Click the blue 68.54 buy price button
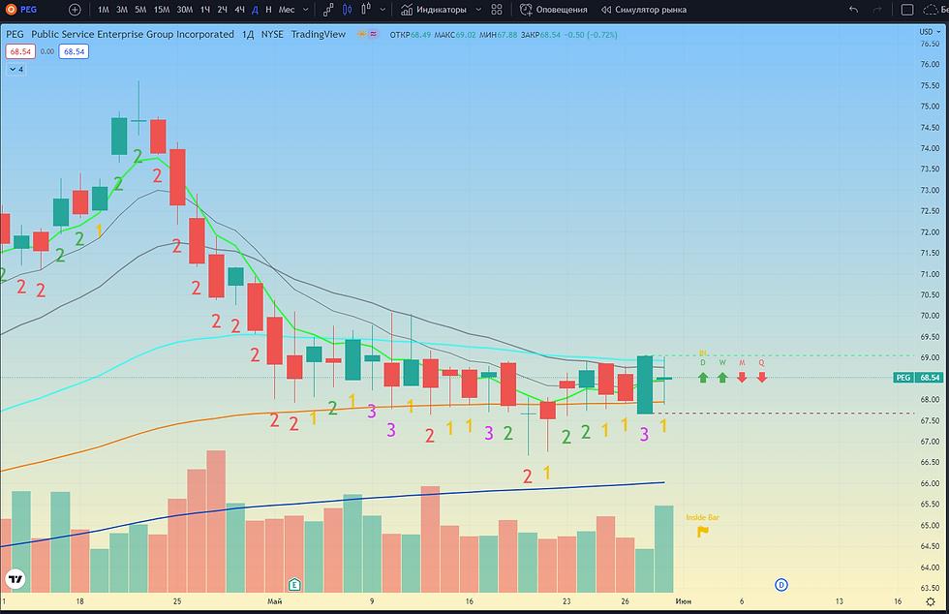Viewport: 949px width, 614px height. point(74,51)
